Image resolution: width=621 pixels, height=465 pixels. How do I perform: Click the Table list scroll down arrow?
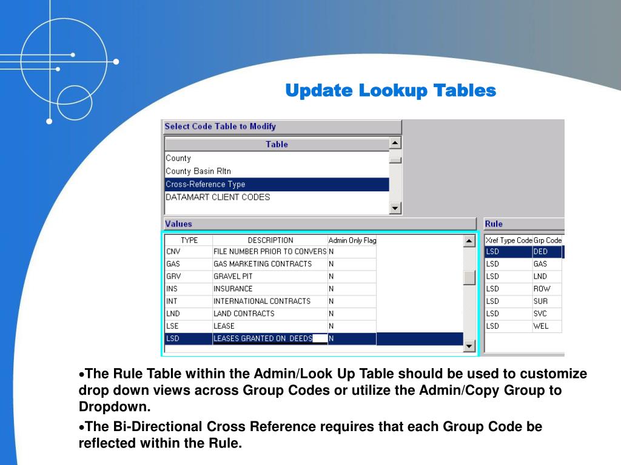[x=395, y=208]
